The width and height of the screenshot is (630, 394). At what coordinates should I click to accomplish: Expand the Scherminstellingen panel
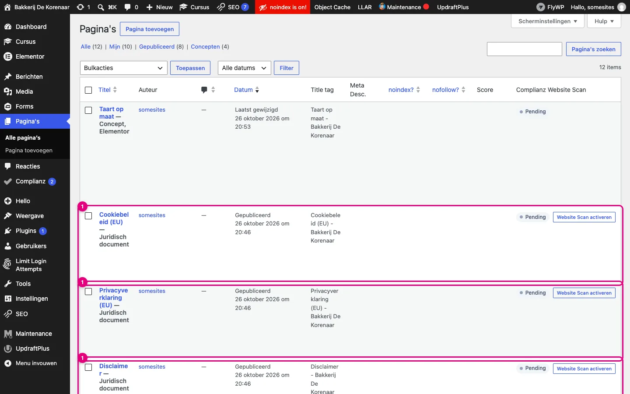548,21
